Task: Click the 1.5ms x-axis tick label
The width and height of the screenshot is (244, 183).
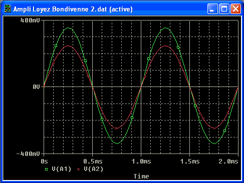Action: point(190,161)
